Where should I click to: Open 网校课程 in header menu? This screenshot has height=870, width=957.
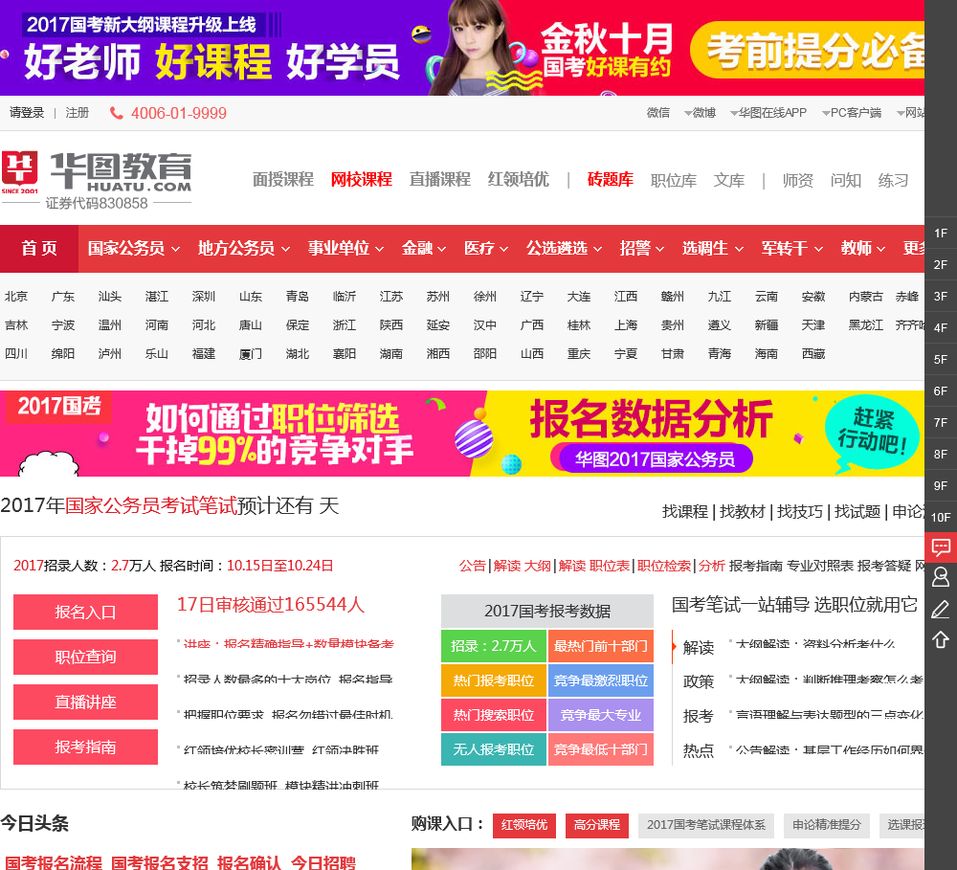362,180
